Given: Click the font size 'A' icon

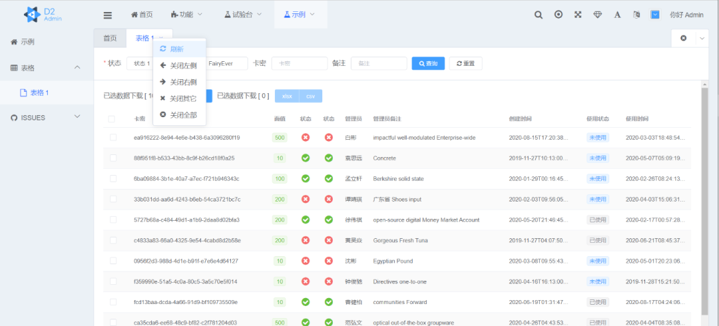Looking at the screenshot, I should point(617,15).
